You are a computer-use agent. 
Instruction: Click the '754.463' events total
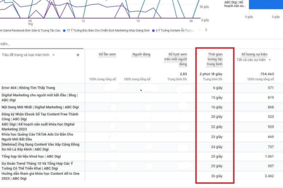point(267,74)
